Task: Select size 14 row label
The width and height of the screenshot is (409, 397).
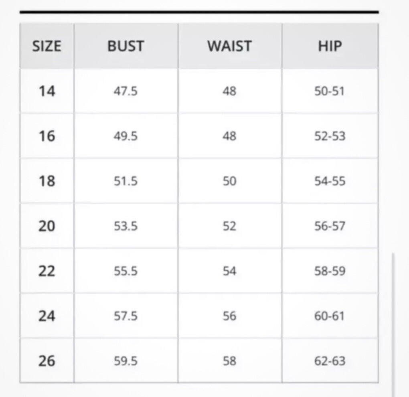Action: point(47,91)
